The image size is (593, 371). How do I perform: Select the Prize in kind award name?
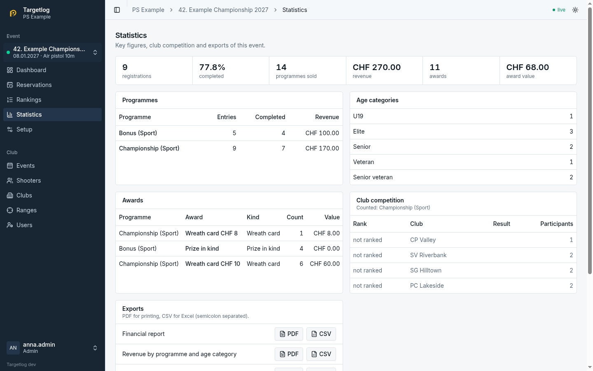[202, 249]
